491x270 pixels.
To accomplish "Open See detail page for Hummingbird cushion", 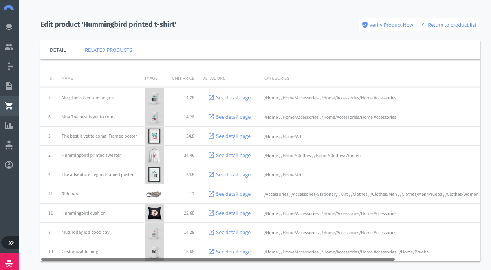I will click(x=229, y=213).
